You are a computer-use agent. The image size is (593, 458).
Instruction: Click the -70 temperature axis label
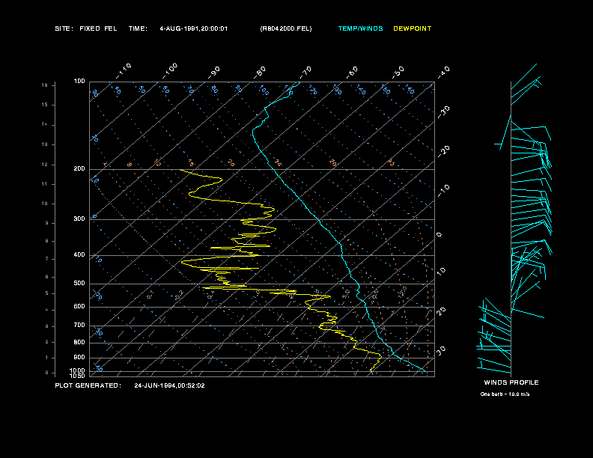click(x=305, y=72)
